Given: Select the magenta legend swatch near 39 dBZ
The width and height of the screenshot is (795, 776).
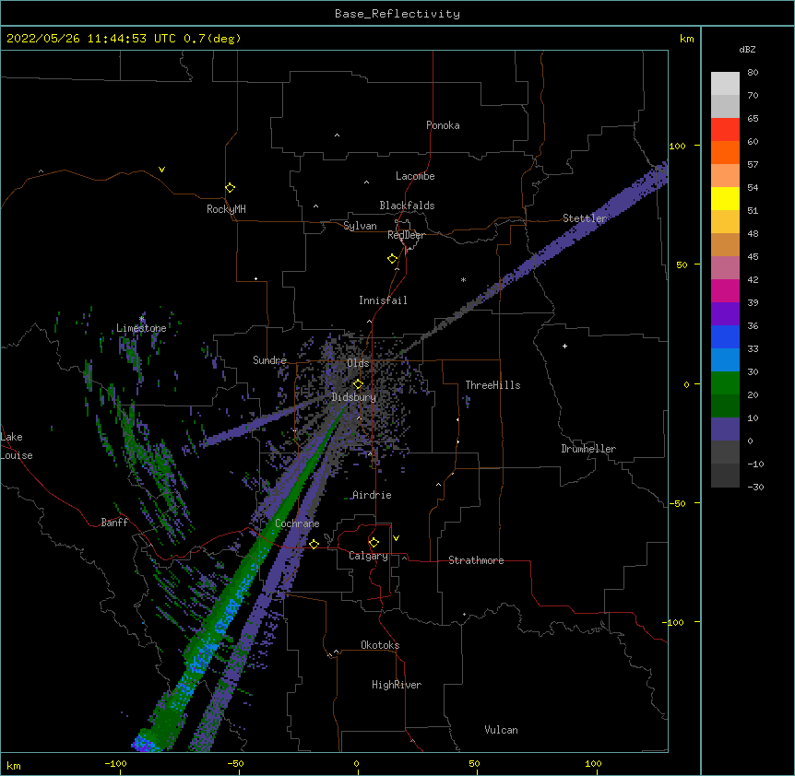Looking at the screenshot, I should (725, 290).
